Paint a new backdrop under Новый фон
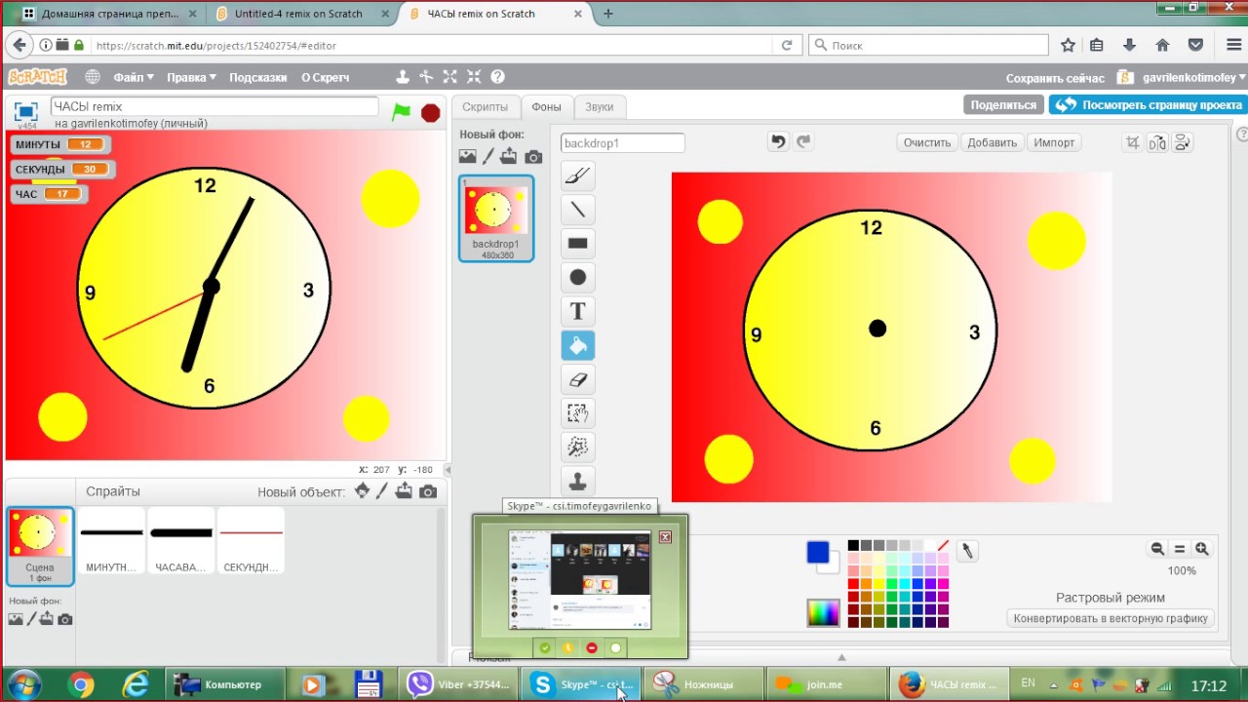This screenshot has height=702, width=1248. tap(488, 156)
